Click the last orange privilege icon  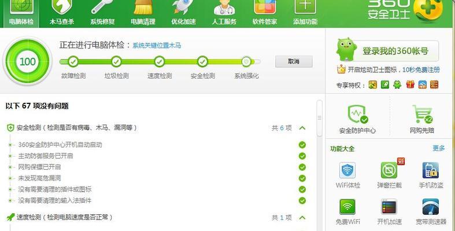point(434,85)
